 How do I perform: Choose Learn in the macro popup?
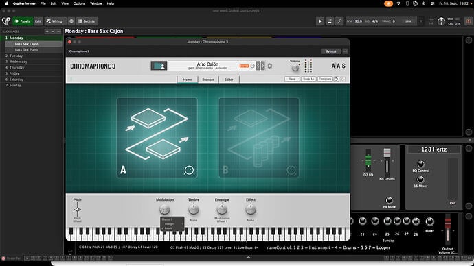pos(171,228)
